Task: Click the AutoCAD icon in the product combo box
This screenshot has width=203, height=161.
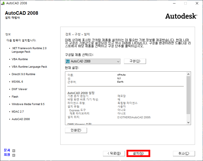Action: click(68, 61)
